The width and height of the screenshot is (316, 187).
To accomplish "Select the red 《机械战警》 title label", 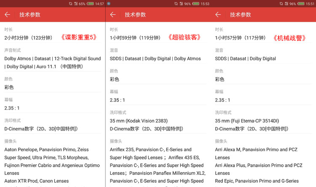I will click(289, 37).
